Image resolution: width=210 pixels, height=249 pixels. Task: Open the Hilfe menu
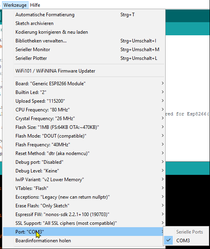(x=35, y=5)
